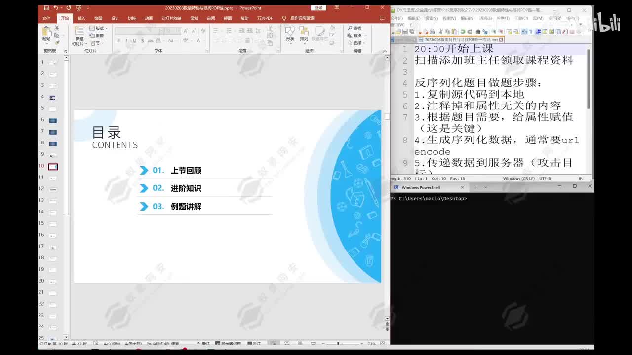
Task: Switch to Slide Sorter view
Action: pos(287,343)
